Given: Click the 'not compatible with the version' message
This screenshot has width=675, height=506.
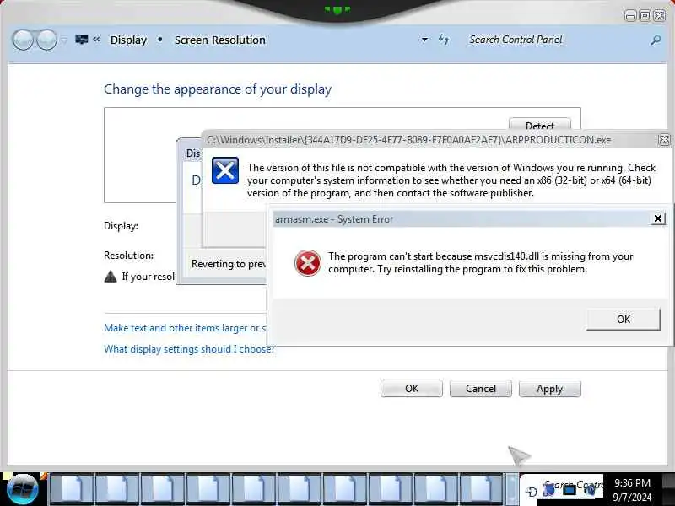Looking at the screenshot, I should point(451,180).
